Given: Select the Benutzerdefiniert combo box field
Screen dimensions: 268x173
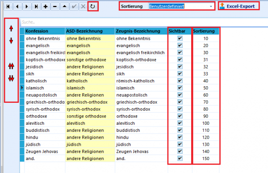Looking at the screenshot, I should click(x=181, y=6).
